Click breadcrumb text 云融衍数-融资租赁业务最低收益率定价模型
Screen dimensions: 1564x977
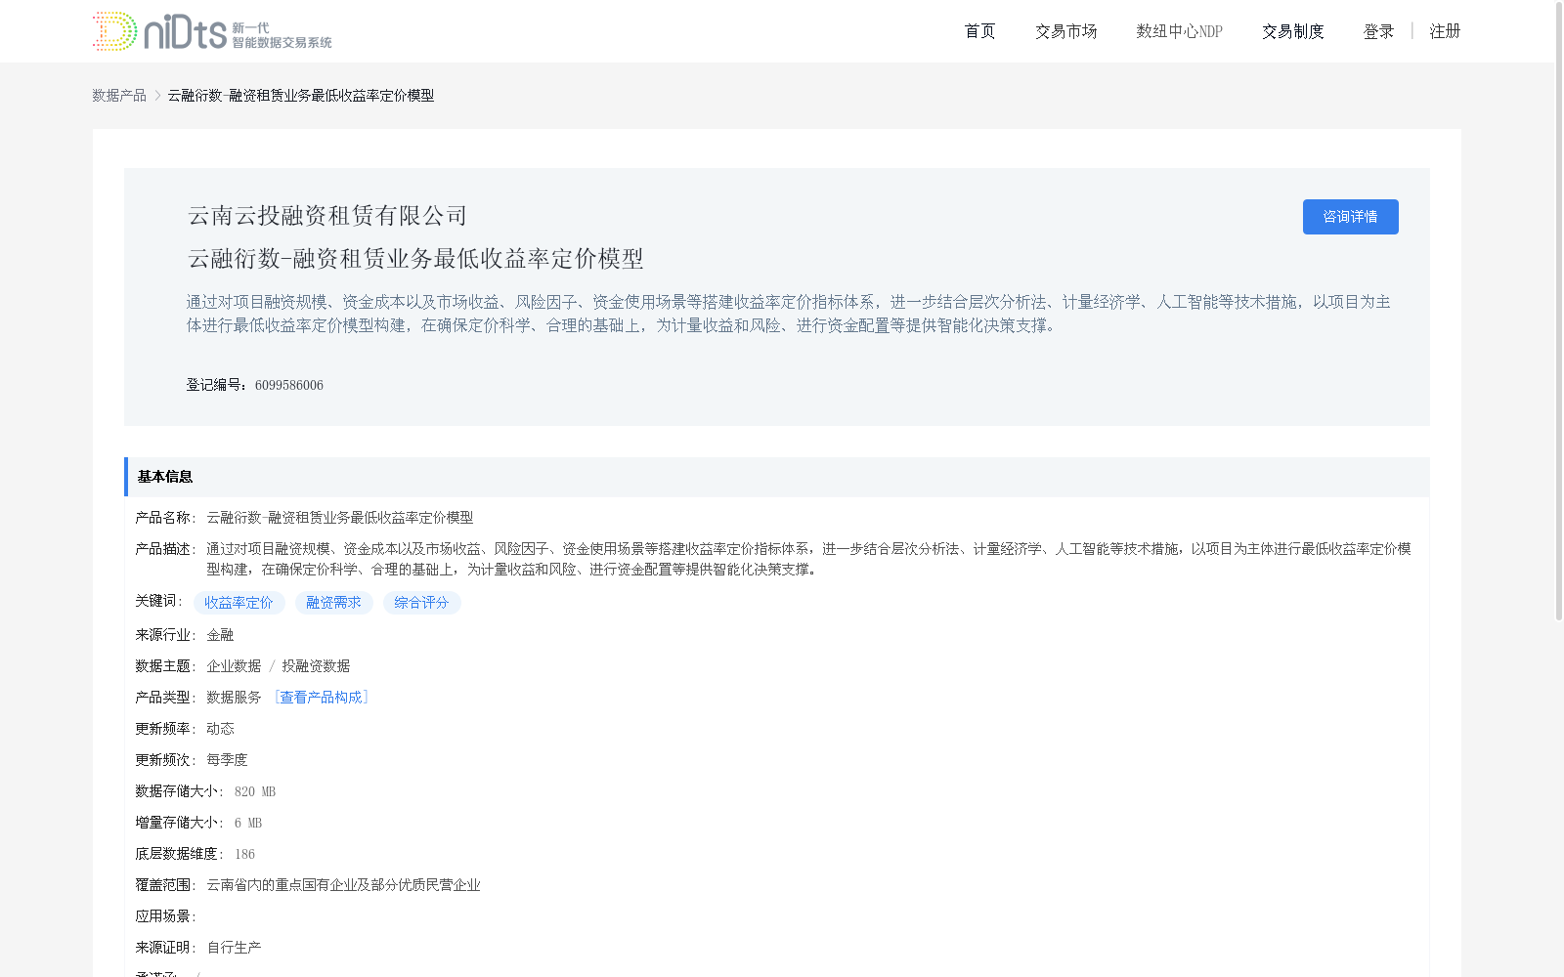coord(301,95)
